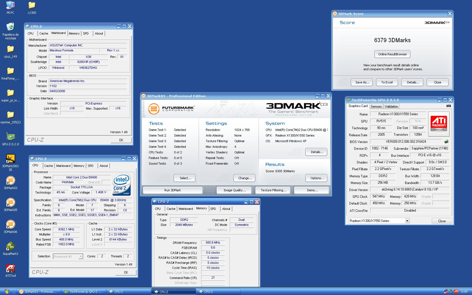Select SPD tab in CPU-Z Memory window
This screenshot has width=472, height=295.
(x=213, y=209)
